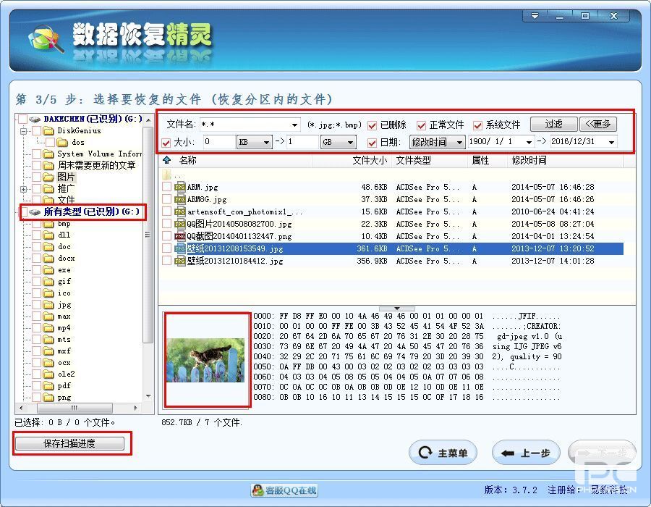Screen dimensions: 651x507
Task: Click the 保存扫描进度 button
Action: click(x=69, y=443)
